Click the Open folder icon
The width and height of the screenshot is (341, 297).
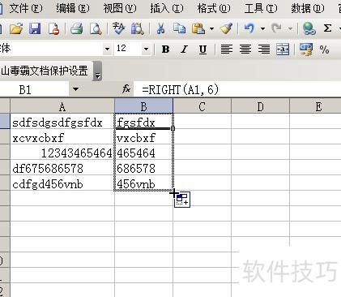click(x=16, y=28)
